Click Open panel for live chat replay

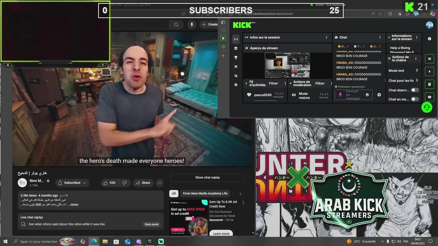(152, 224)
